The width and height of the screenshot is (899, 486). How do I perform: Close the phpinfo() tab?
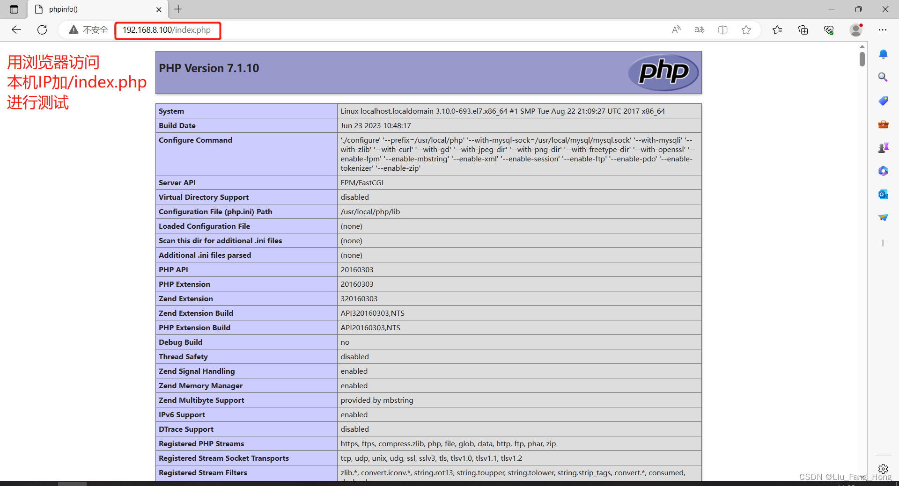point(159,9)
